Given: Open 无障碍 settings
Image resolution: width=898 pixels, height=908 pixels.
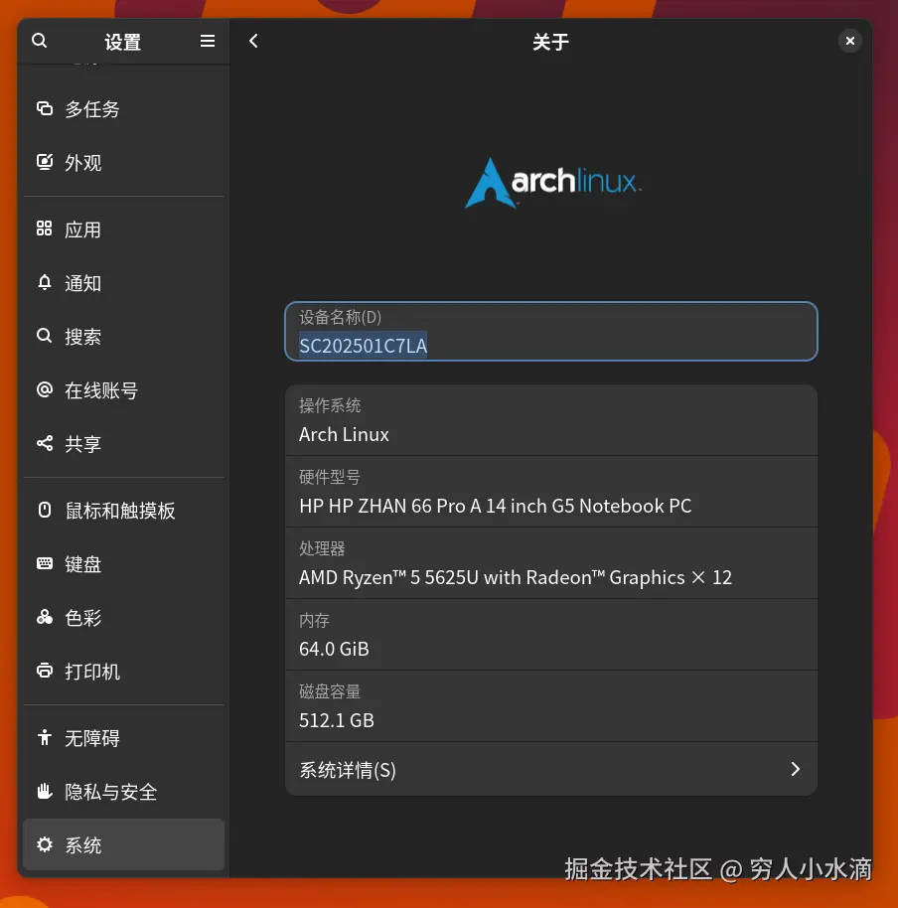Looking at the screenshot, I should [123, 738].
